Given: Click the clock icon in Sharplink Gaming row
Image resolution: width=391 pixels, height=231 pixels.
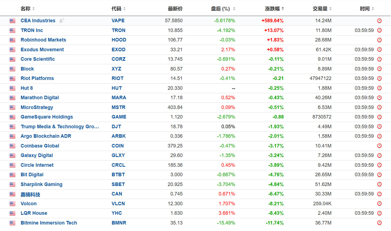Looking at the screenshot, I should pos(379,184).
